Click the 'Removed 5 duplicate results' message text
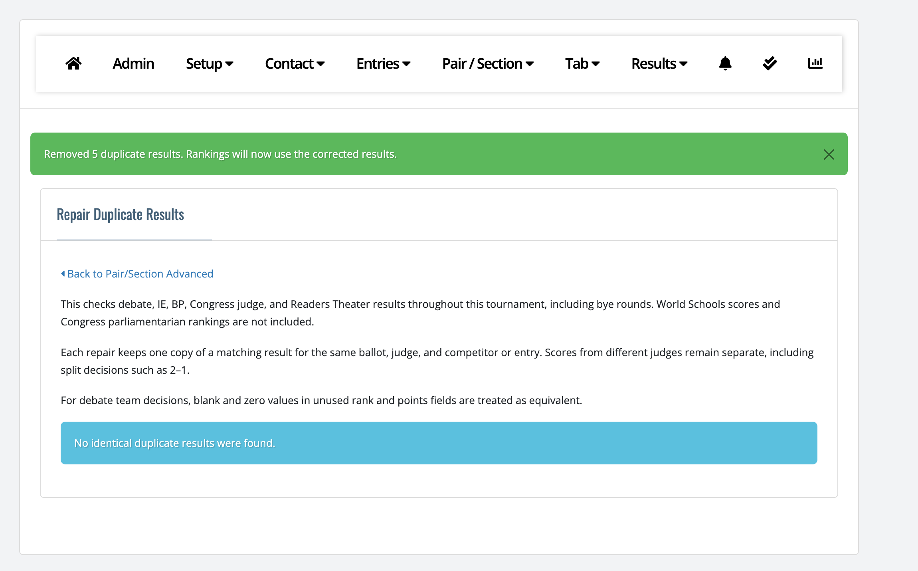This screenshot has width=918, height=571. [220, 154]
